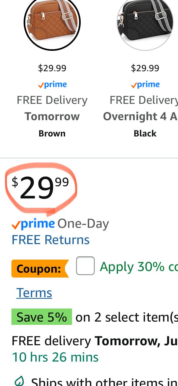
Task: Tap the Brown variant $29.99 price
Action: 52,68
